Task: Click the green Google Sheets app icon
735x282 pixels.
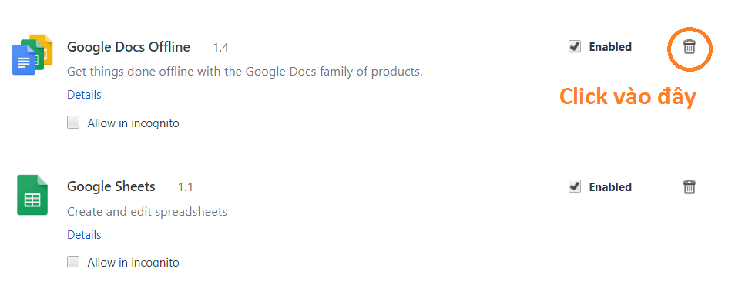Action: [32, 195]
